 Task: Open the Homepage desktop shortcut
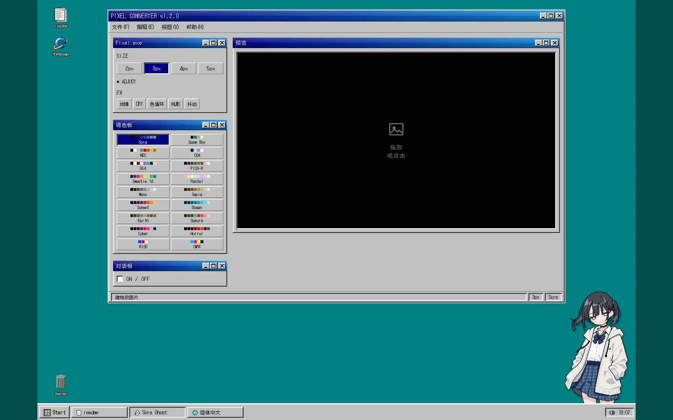[x=61, y=47]
